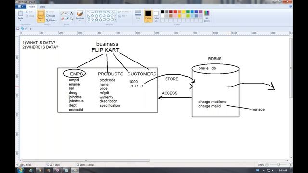Pick the orange palette swatch
This screenshot has width=308, height=173.
coord(180,12)
